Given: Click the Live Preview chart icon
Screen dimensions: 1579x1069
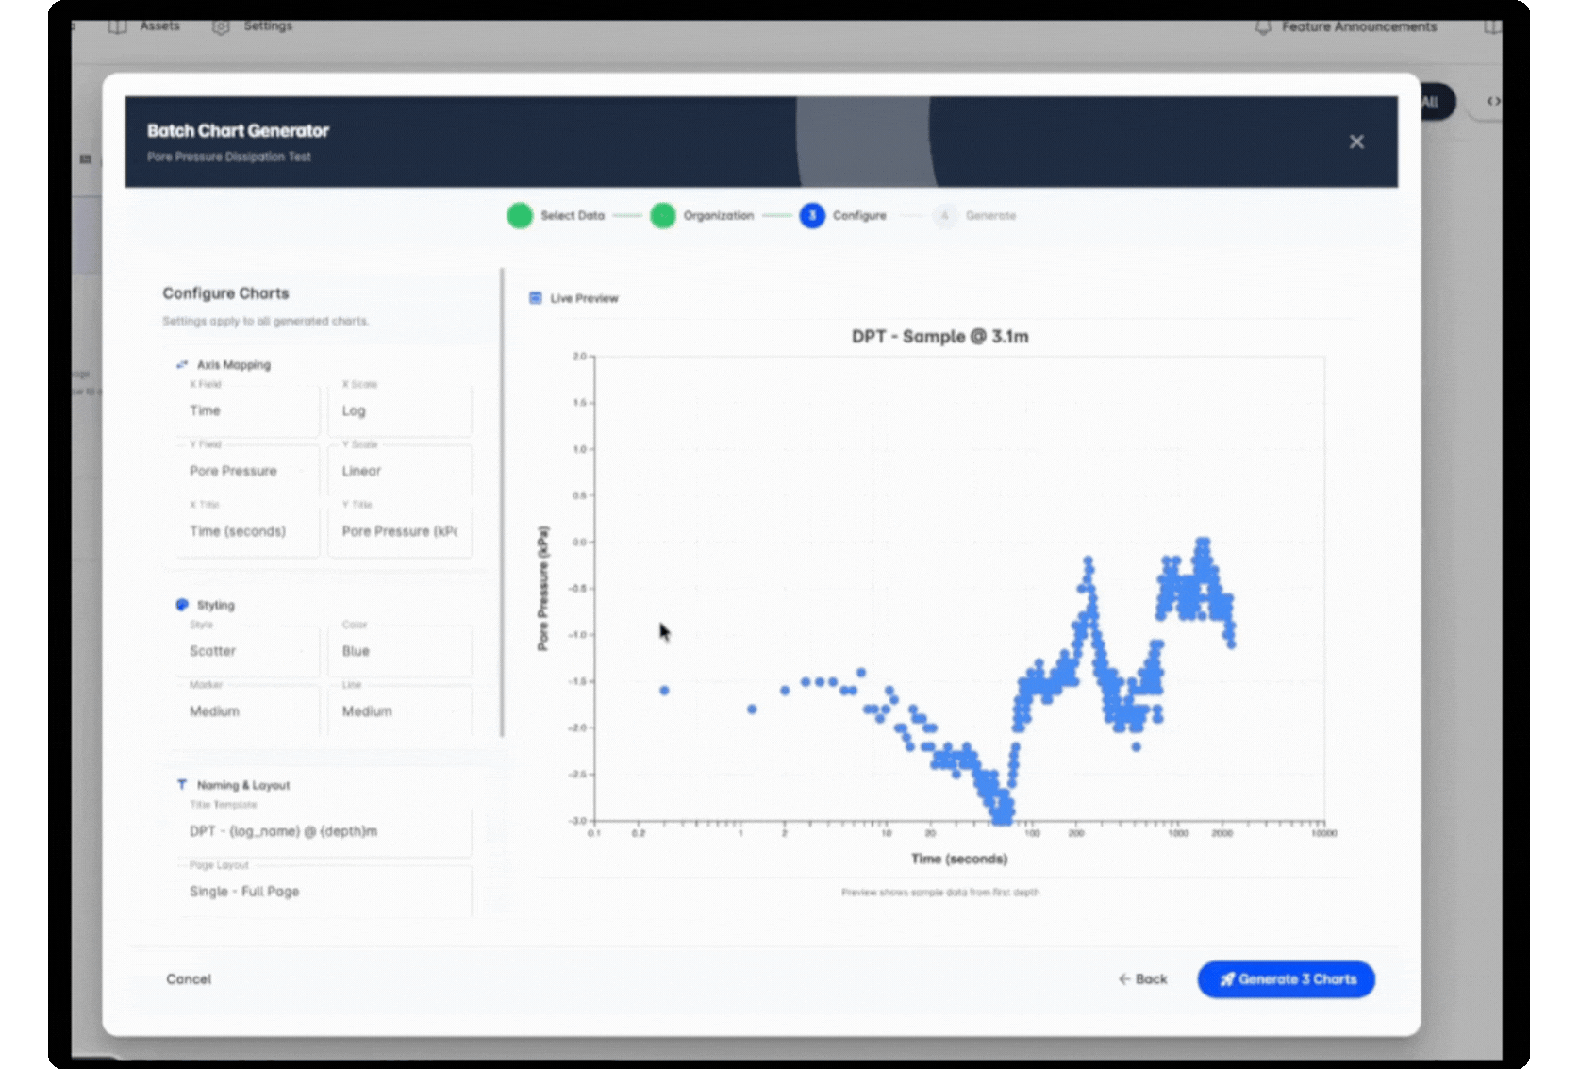Looking at the screenshot, I should coord(535,297).
